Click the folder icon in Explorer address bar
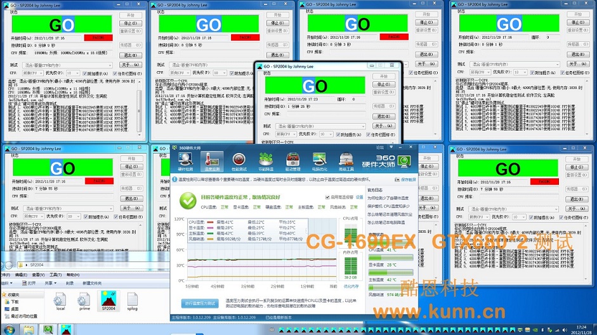The height and width of the screenshot is (335, 597). 19,265
